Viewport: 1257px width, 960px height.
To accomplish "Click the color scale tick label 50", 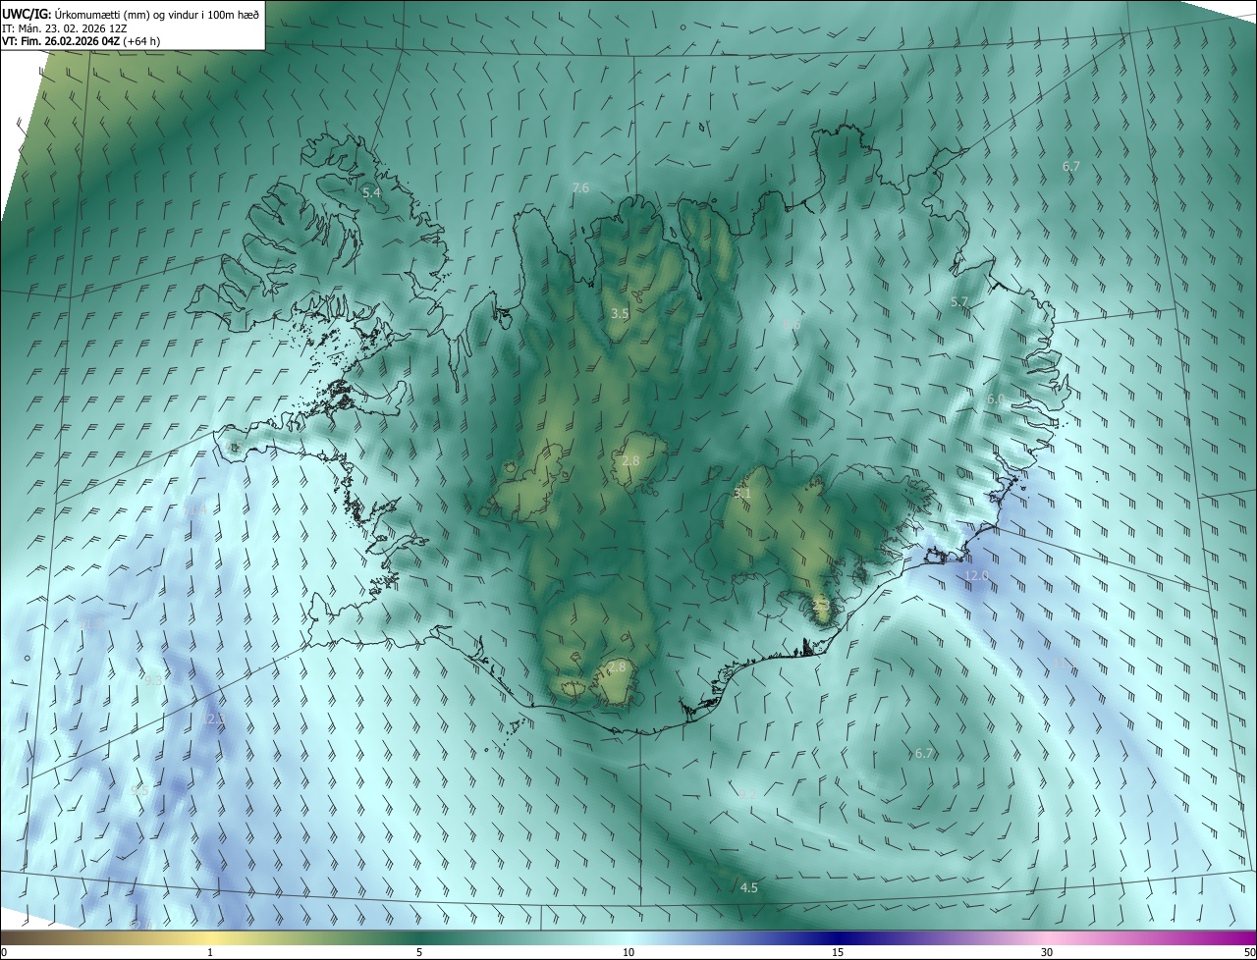I will coord(1249,953).
